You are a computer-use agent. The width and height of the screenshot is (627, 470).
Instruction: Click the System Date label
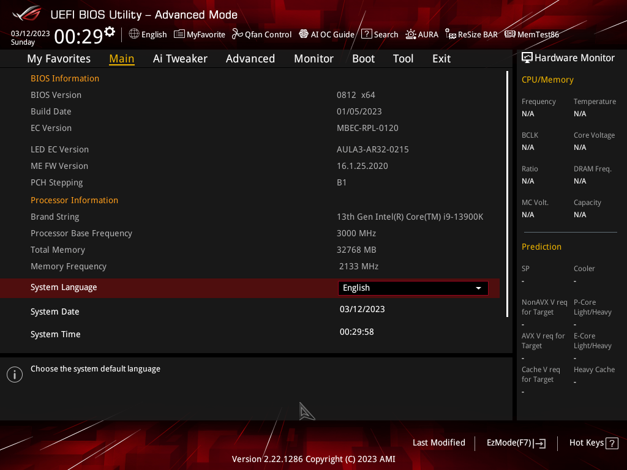(x=54, y=311)
